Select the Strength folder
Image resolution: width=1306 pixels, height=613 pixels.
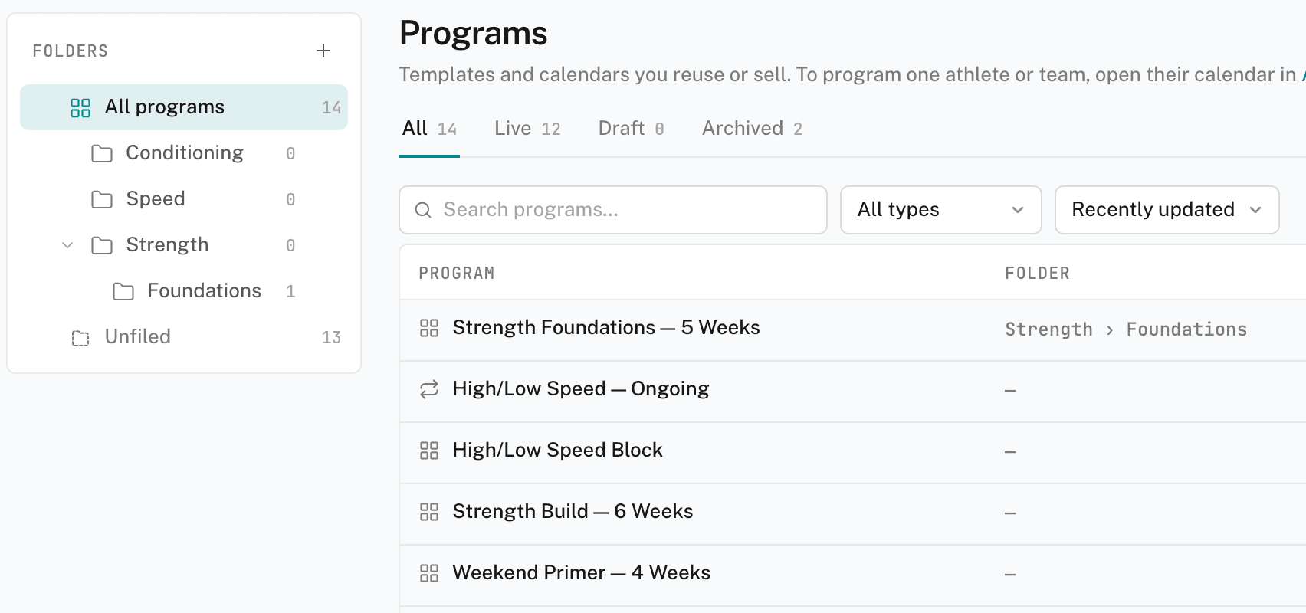[184, 245]
